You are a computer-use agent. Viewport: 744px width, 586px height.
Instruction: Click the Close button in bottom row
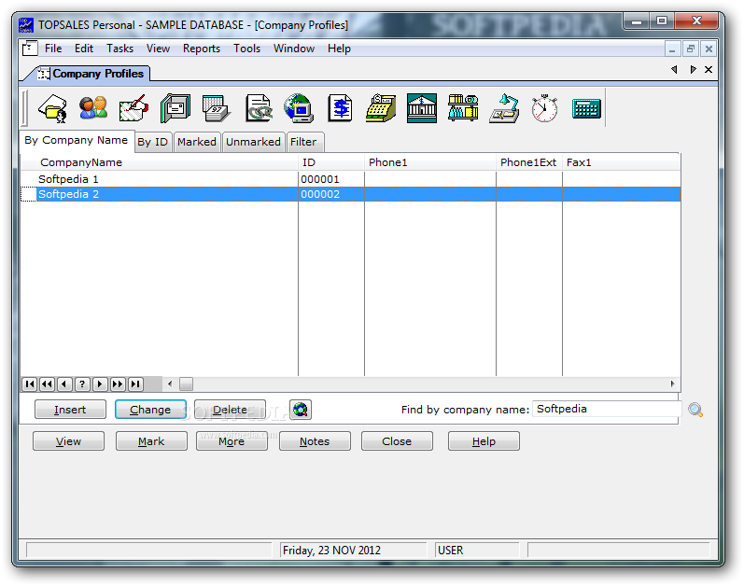tap(397, 441)
